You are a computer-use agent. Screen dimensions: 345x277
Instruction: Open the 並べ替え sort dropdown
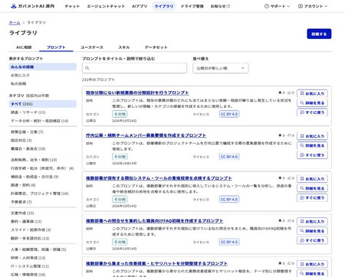tap(221, 68)
